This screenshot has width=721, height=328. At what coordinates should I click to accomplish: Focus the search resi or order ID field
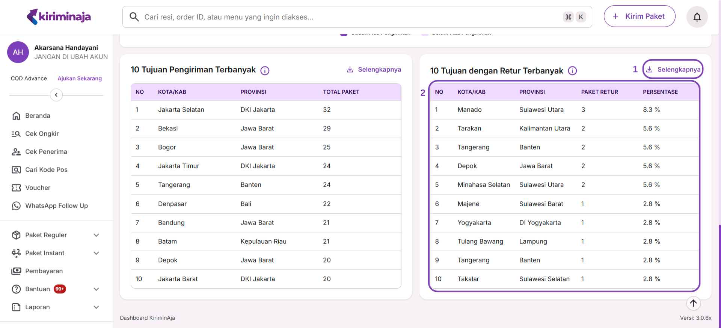pyautogui.click(x=349, y=17)
